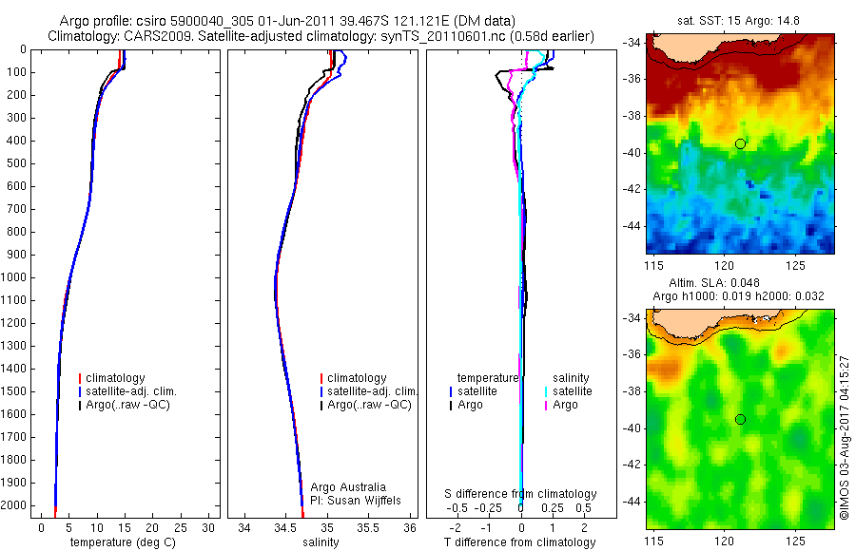The height and width of the screenshot is (551, 856).
Task: Click cyan salinity satellite legend swatch
Action: [x=545, y=391]
